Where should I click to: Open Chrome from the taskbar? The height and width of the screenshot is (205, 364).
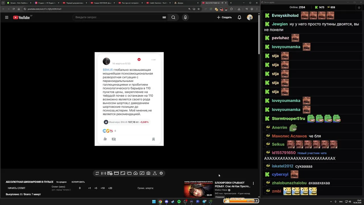(x=160, y=202)
